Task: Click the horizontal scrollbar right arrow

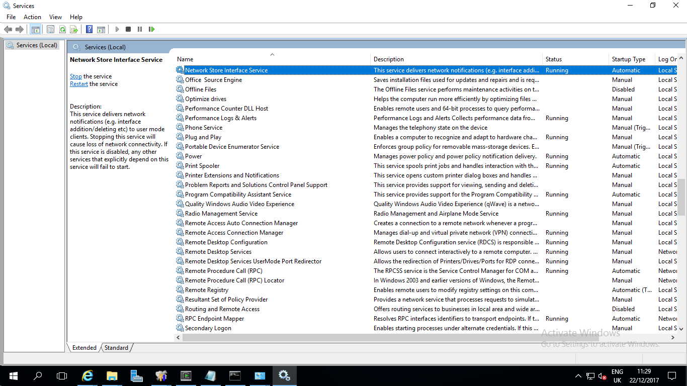Action: click(x=673, y=338)
